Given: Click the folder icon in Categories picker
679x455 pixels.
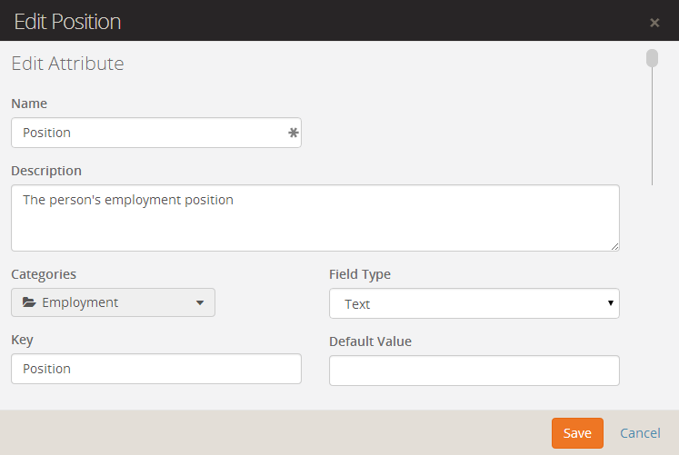Looking at the screenshot, I should (29, 302).
